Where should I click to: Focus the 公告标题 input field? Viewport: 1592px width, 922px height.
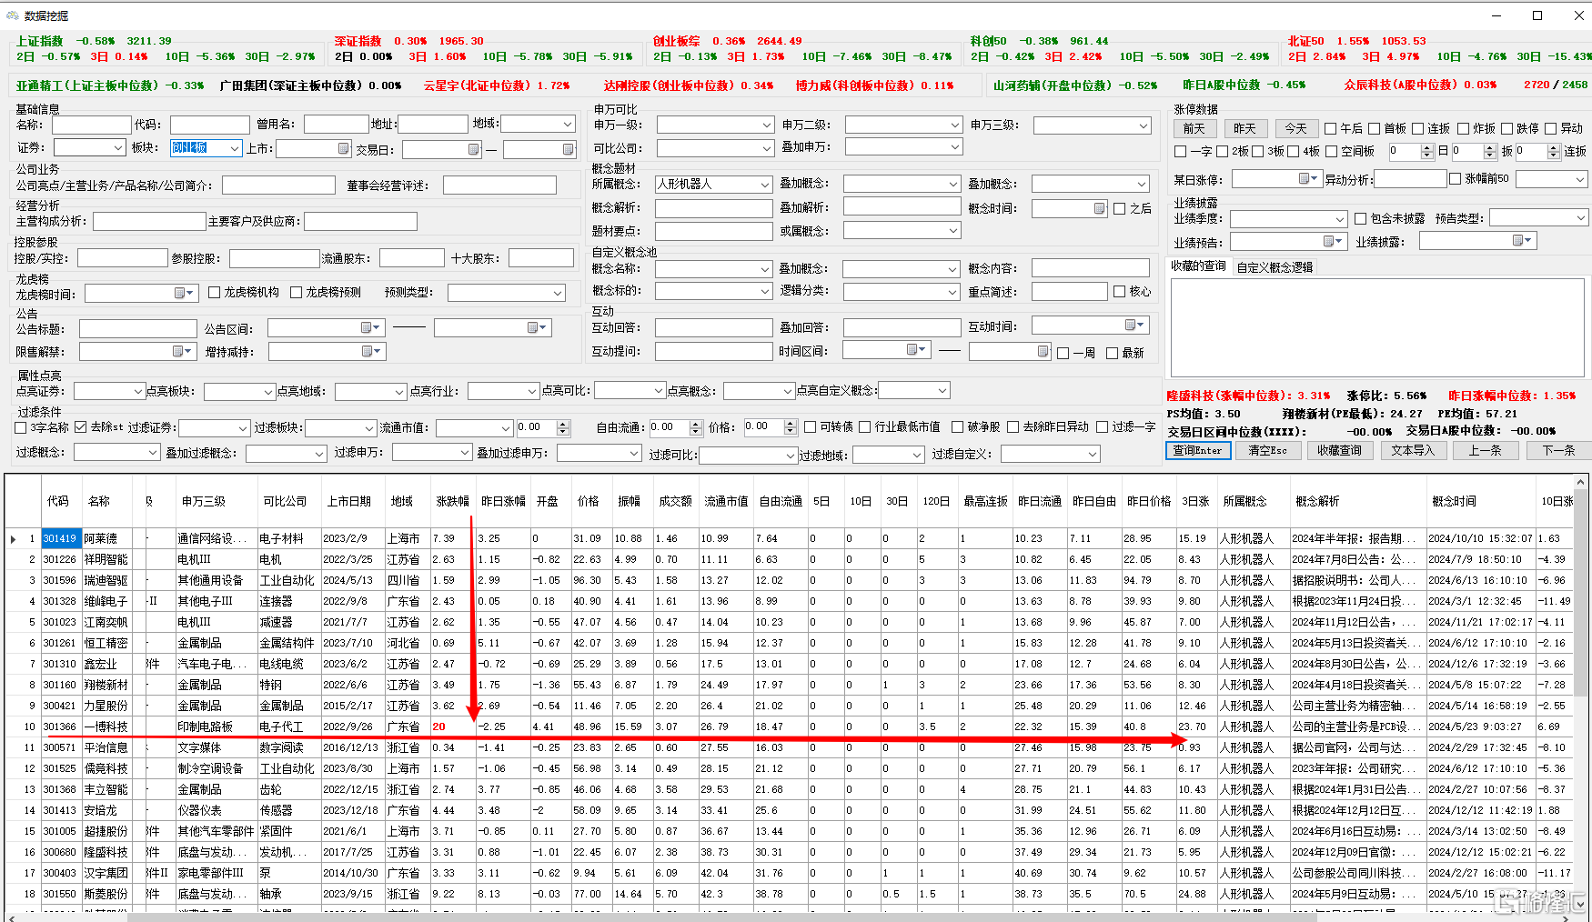pos(138,329)
